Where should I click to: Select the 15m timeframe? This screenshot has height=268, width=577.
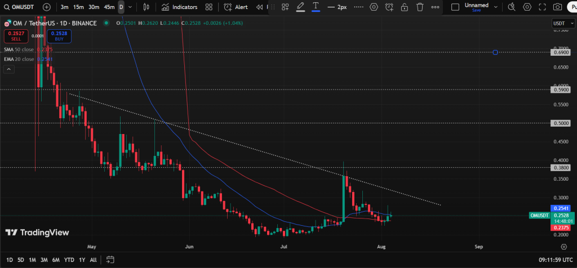[78, 7]
